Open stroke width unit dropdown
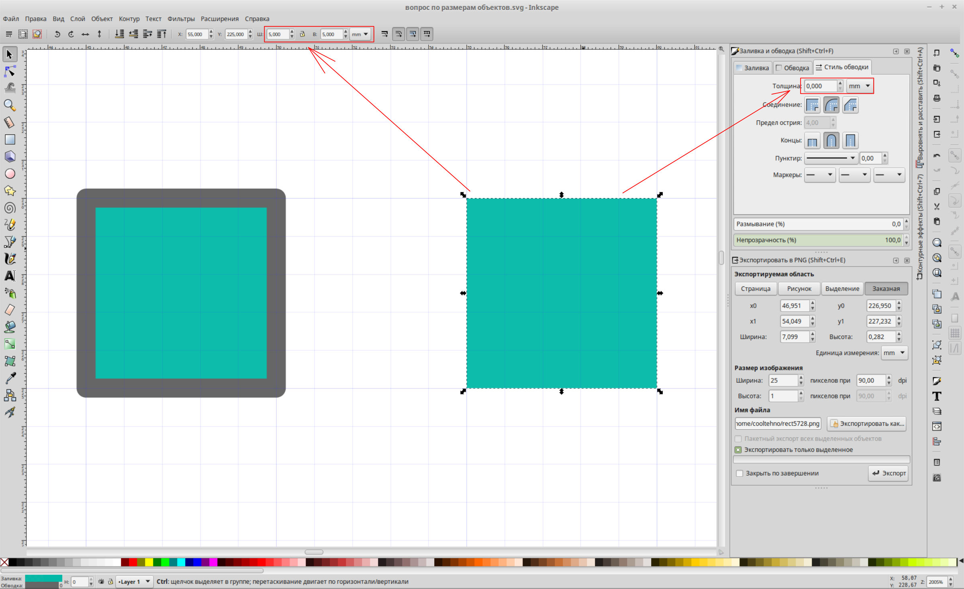 pos(859,86)
